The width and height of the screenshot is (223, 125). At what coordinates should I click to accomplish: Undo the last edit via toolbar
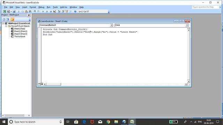34,11
